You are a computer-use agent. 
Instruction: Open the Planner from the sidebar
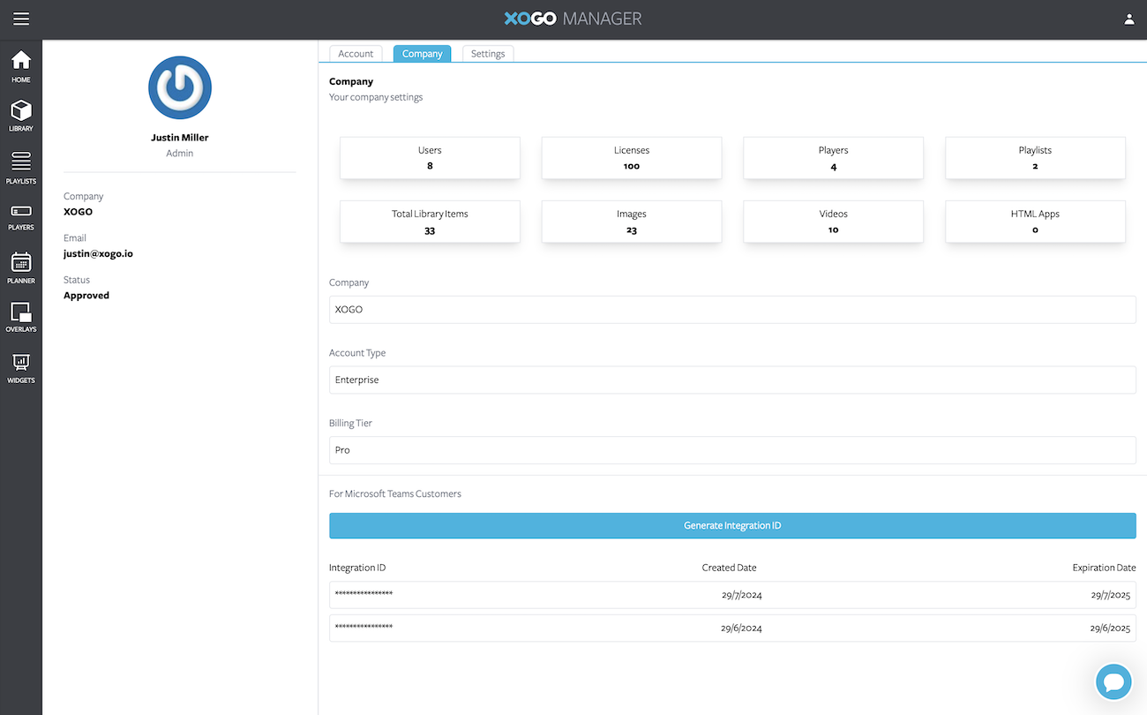pyautogui.click(x=20, y=267)
